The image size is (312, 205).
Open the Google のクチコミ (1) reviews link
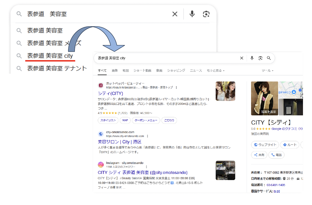click(287, 129)
